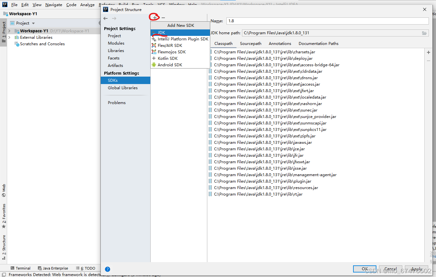Open the help question mark icon

click(x=108, y=269)
